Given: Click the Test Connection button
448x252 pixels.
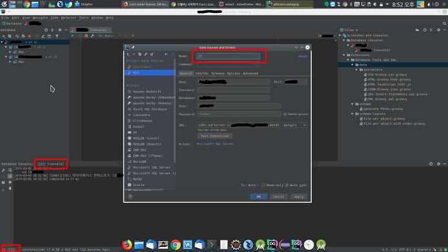Looking at the screenshot, I should tap(215, 136).
